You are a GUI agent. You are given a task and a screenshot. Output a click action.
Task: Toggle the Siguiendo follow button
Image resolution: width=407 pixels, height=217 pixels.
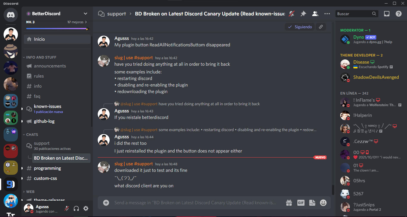(x=300, y=27)
